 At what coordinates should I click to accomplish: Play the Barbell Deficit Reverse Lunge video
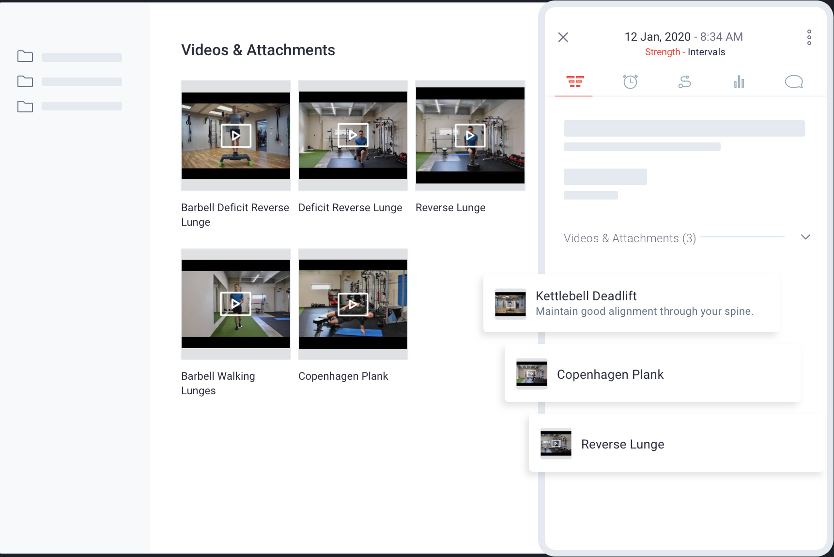(236, 136)
